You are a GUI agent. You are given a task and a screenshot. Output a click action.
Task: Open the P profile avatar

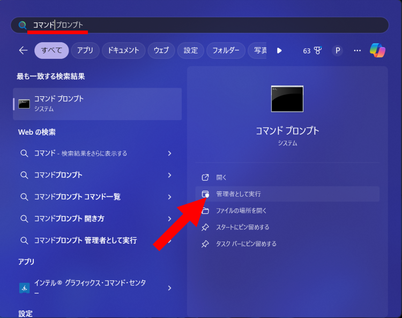337,50
